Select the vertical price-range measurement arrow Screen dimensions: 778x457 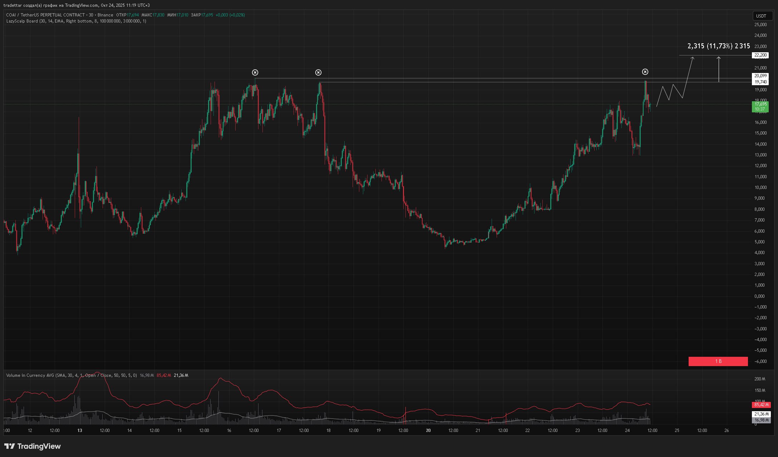tap(719, 70)
